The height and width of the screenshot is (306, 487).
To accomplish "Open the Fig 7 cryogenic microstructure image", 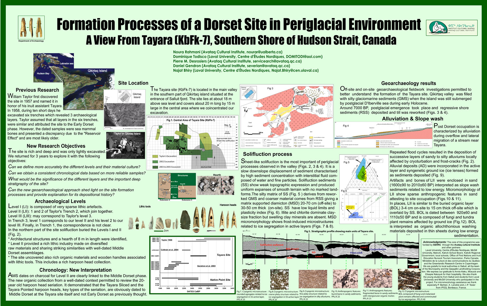I will pos(251,279).
